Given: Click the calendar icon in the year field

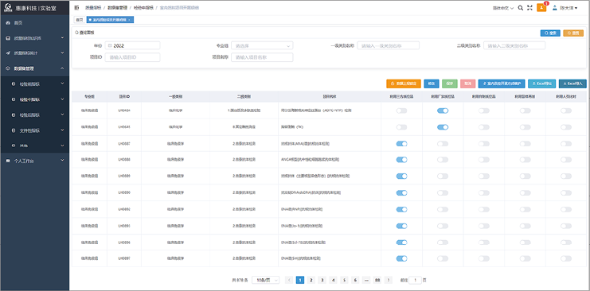Looking at the screenshot, I should click(110, 45).
